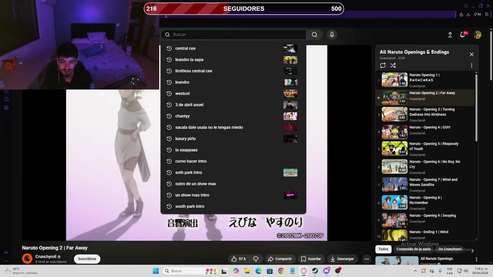The width and height of the screenshot is (493, 277).
Task: Choose the 'luxury pirlo' suggestion
Action: [x=233, y=138]
